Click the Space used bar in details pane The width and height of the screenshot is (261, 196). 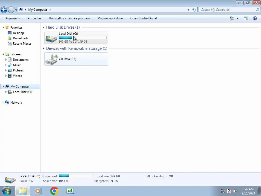(76, 176)
